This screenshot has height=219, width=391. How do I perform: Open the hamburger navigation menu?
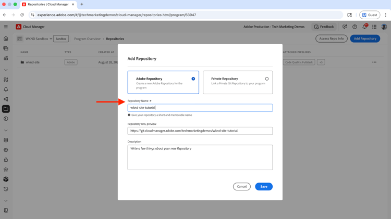click(x=6, y=27)
